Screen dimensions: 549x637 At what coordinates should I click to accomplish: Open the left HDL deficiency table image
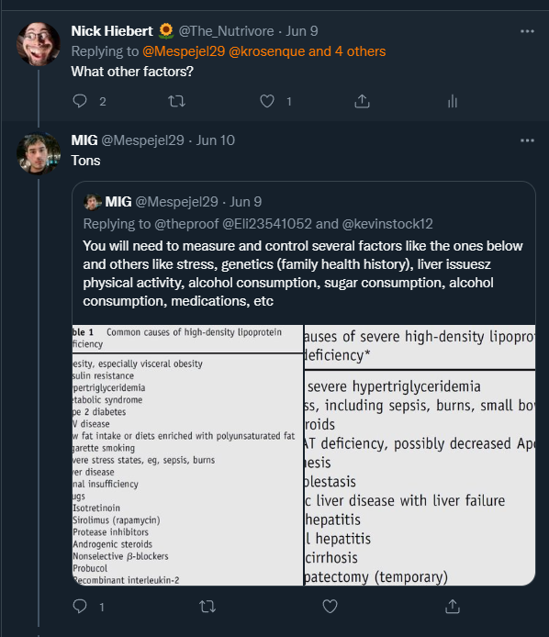(x=187, y=455)
